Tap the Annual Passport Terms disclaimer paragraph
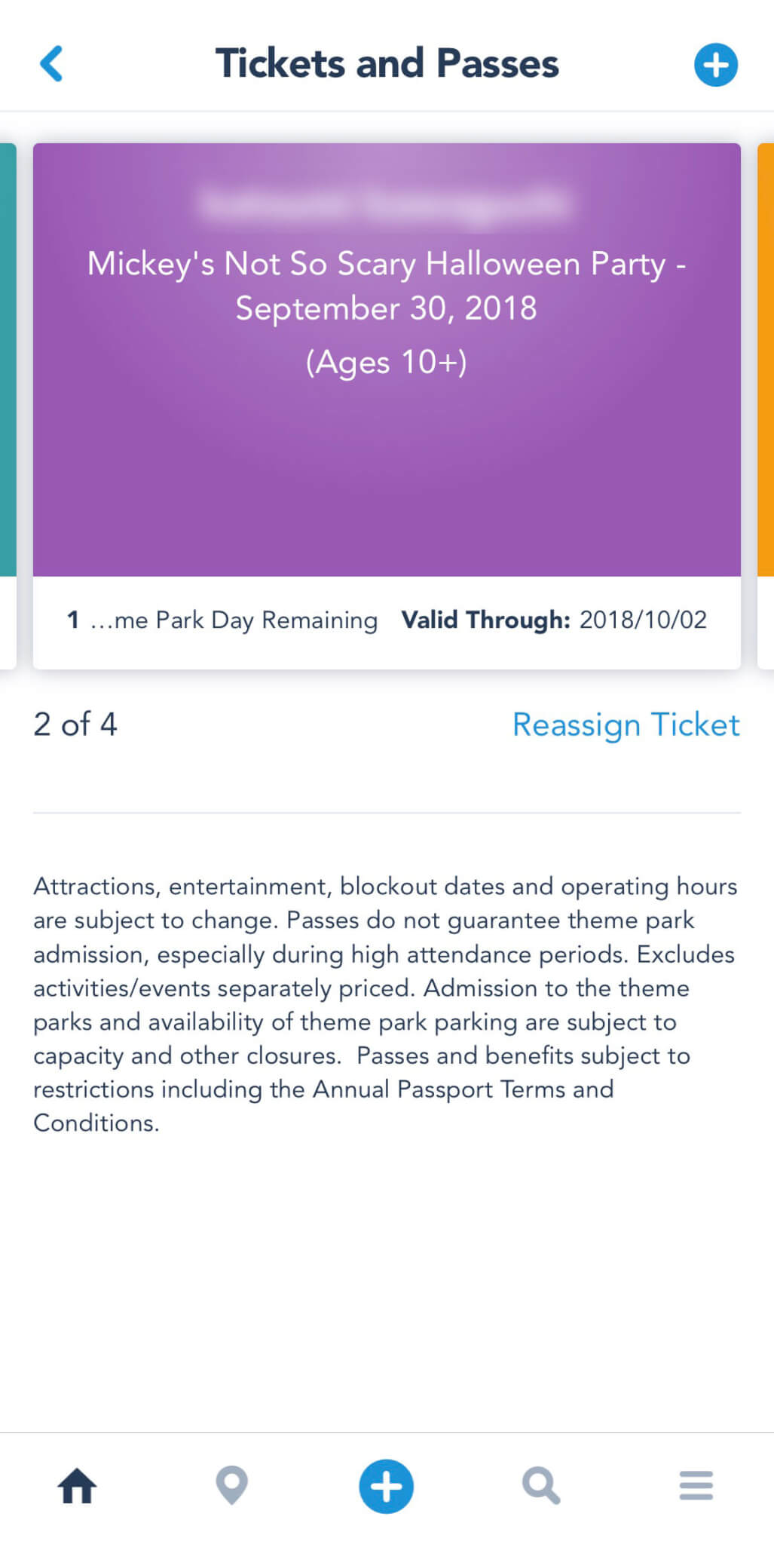 [385, 1004]
